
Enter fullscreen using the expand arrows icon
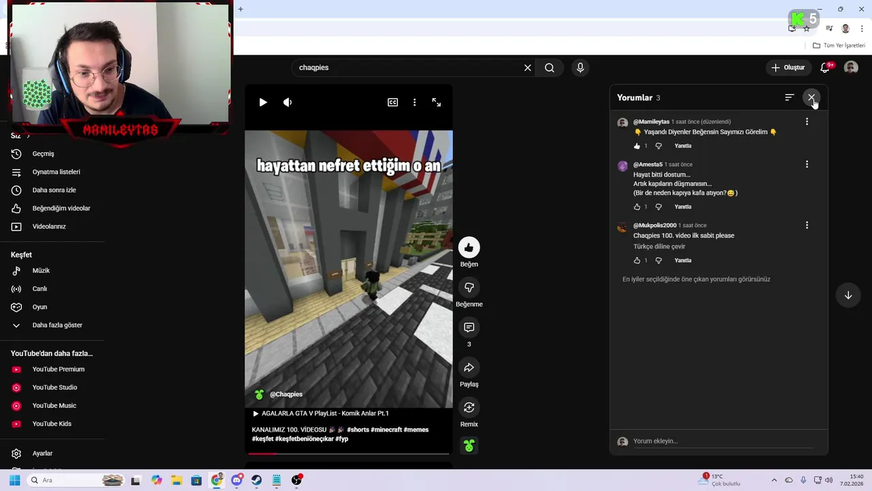pyautogui.click(x=437, y=102)
